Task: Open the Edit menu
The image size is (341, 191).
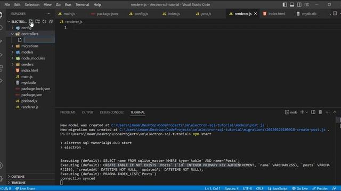Action: coord(17,5)
